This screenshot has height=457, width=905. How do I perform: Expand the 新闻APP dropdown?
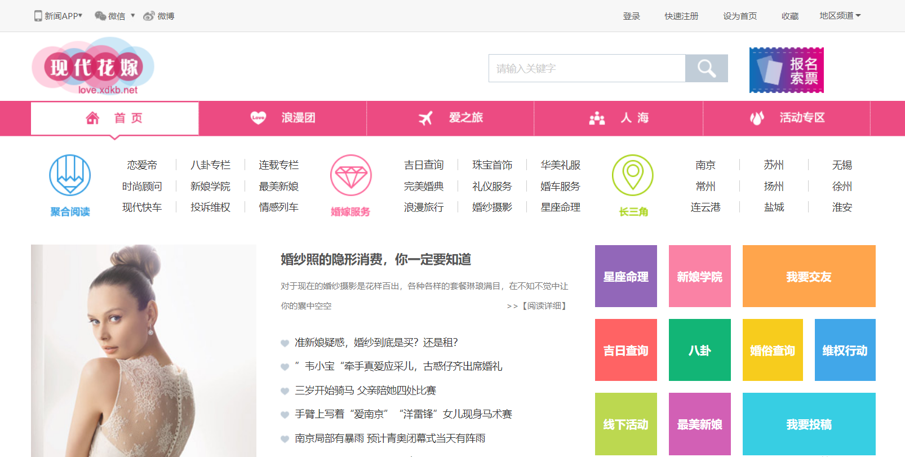click(x=58, y=16)
